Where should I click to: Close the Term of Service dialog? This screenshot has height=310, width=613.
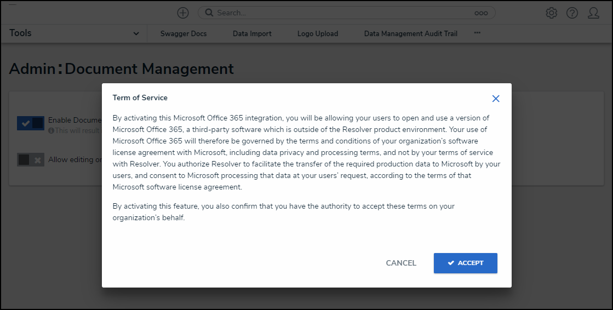(x=496, y=99)
